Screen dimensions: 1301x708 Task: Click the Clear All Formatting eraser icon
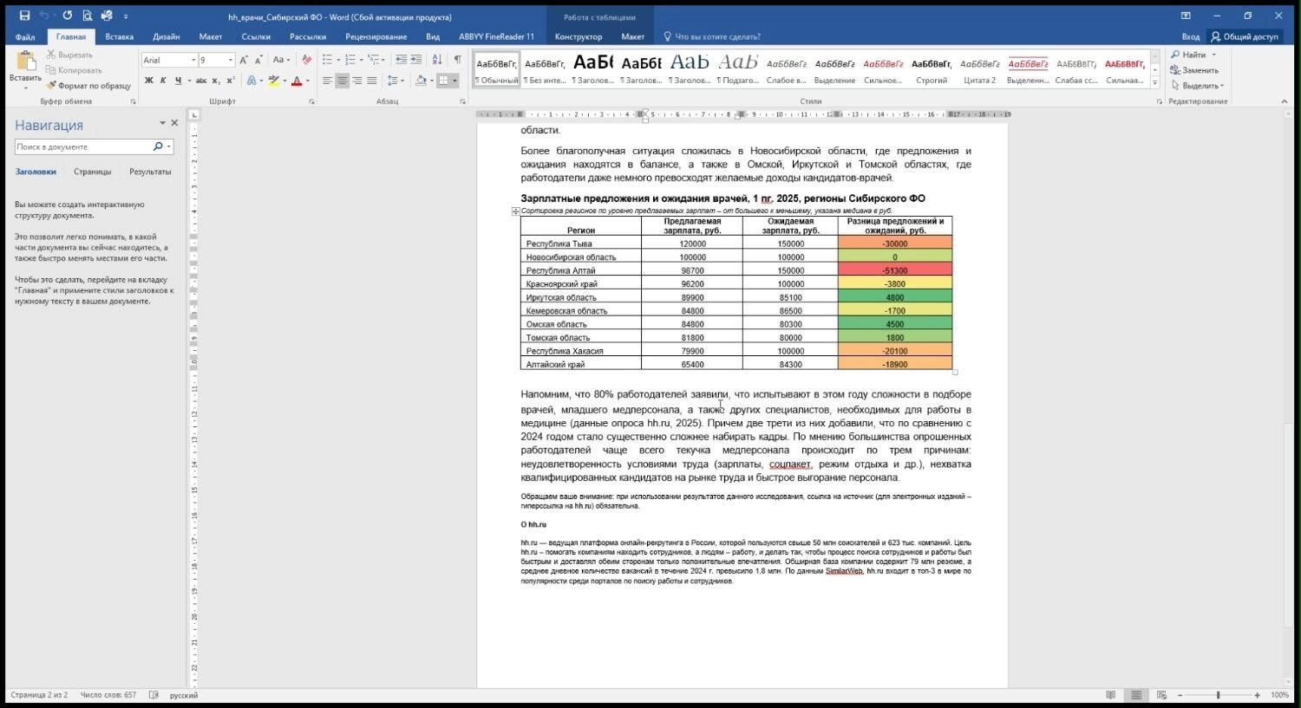point(306,60)
